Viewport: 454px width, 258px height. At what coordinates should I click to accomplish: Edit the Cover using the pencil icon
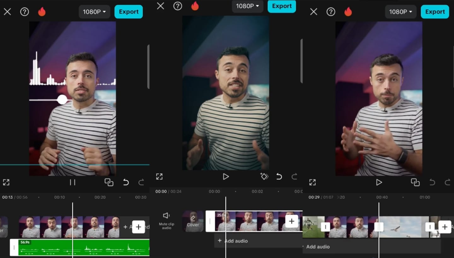(193, 218)
